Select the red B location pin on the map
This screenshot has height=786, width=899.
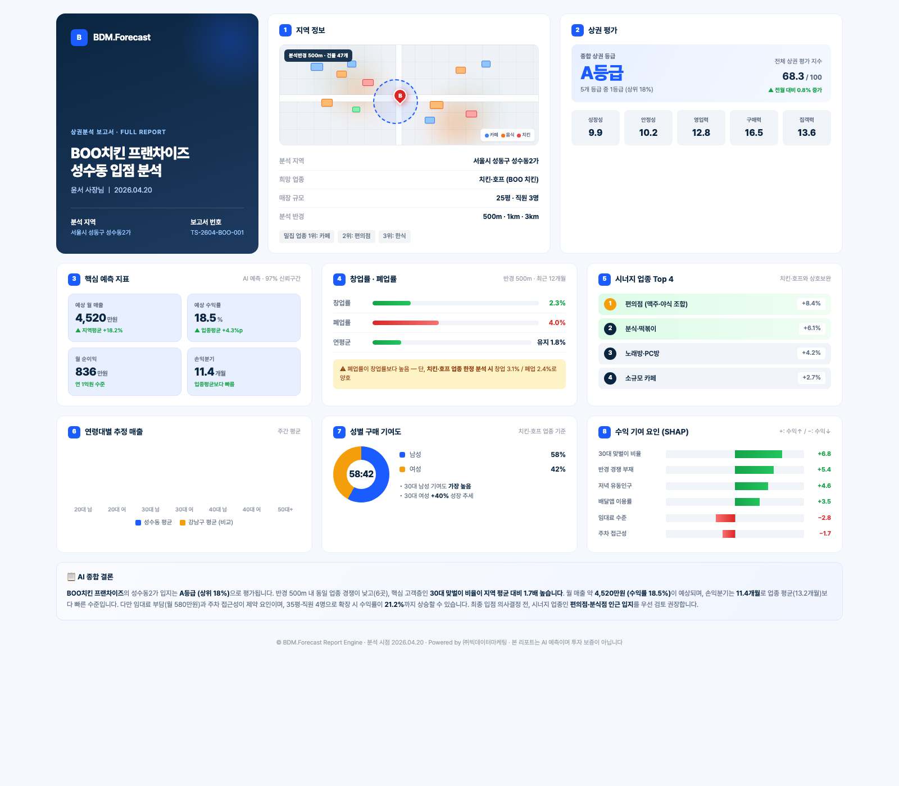(x=400, y=97)
